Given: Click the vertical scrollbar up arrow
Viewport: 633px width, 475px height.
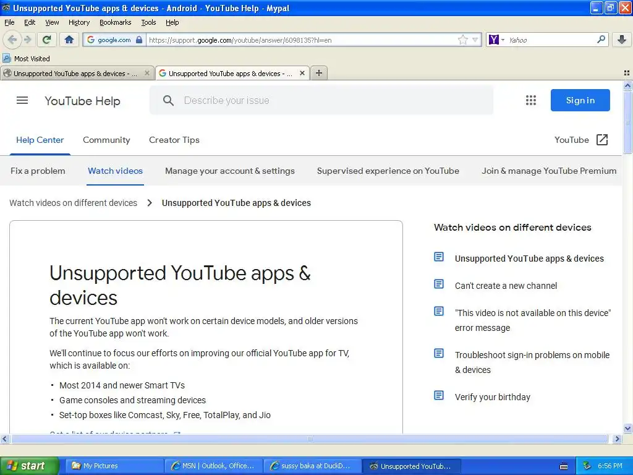Looking at the screenshot, I should (x=627, y=85).
